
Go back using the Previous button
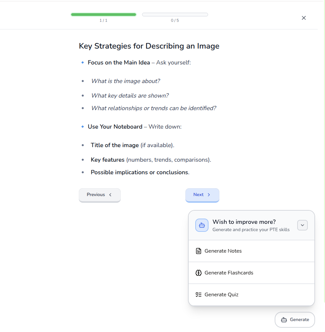click(99, 195)
